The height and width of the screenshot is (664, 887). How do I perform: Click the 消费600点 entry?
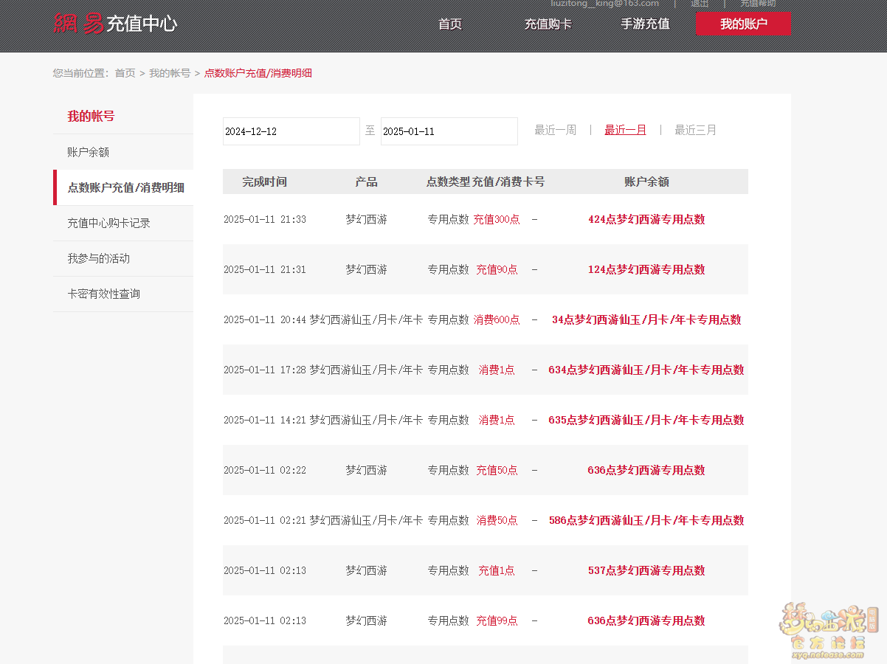[497, 319]
